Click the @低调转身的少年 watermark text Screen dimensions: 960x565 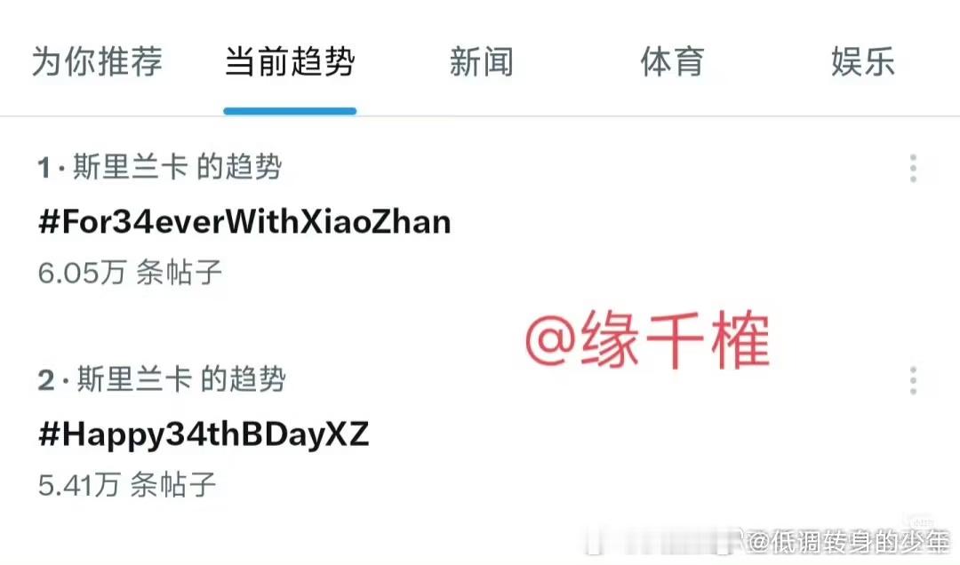(848, 542)
